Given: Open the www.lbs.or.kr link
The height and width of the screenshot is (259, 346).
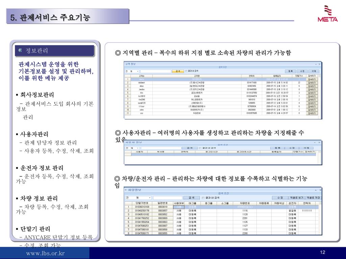Looking at the screenshot, I should pyautogui.click(x=45, y=253).
